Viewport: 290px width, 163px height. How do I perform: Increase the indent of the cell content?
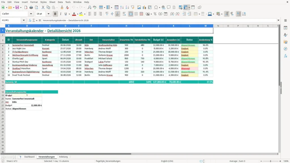[184, 14]
